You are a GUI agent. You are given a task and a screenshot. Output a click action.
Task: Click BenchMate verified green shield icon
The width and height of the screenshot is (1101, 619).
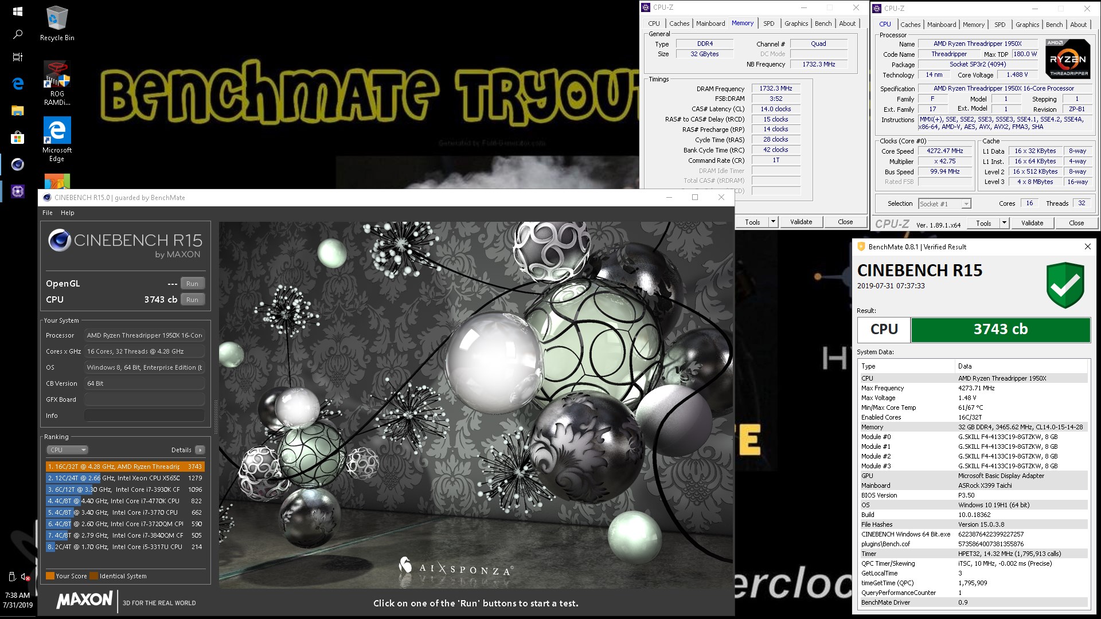[1065, 285]
